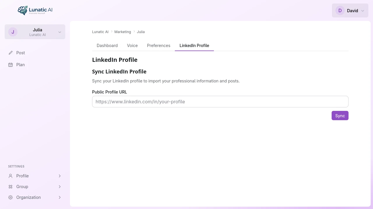Click the Public Profile URL label
This screenshot has height=209, width=373.
110,92
